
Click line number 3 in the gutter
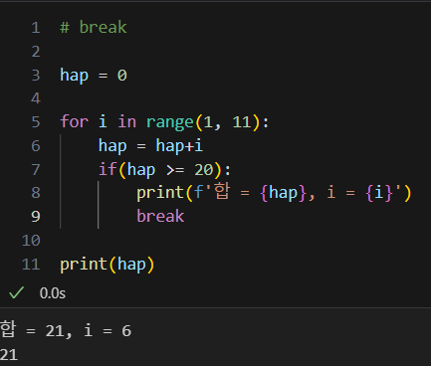pos(36,76)
